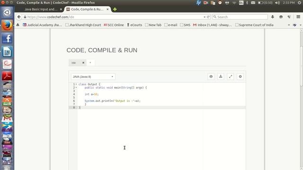The width and height of the screenshot is (303, 170).
Task: Click the red screen recorder tray icon
Action: pos(205,3)
